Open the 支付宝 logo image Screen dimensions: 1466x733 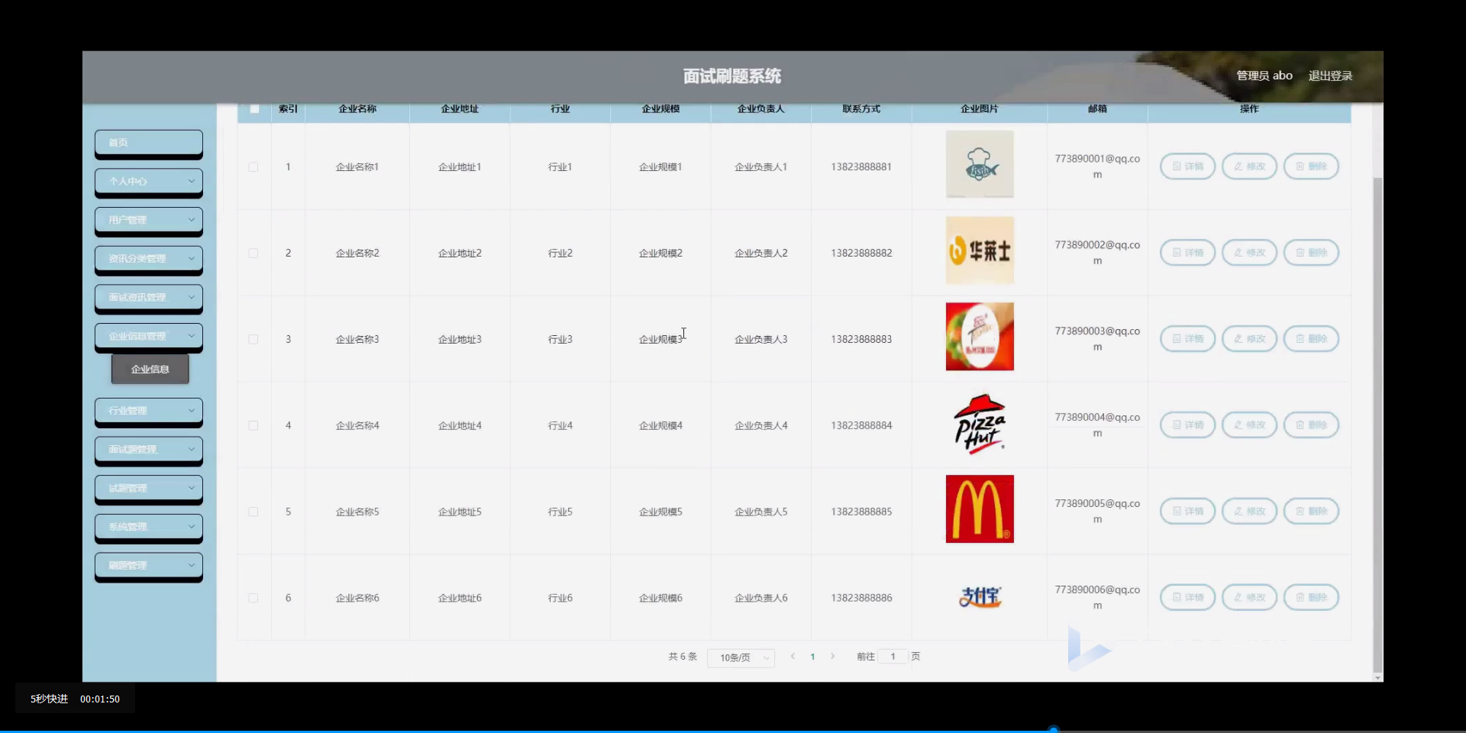pyautogui.click(x=980, y=596)
